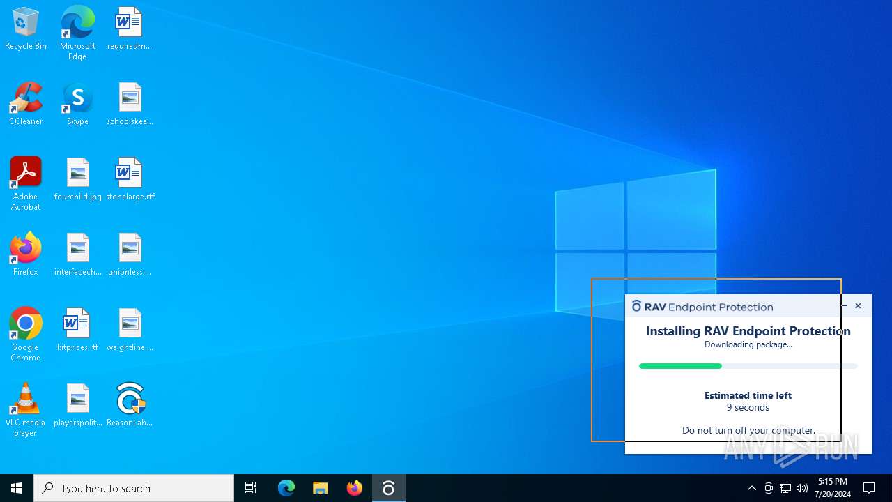Select the ReasonLab... installer icon
The width and height of the screenshot is (892, 502).
click(x=130, y=406)
